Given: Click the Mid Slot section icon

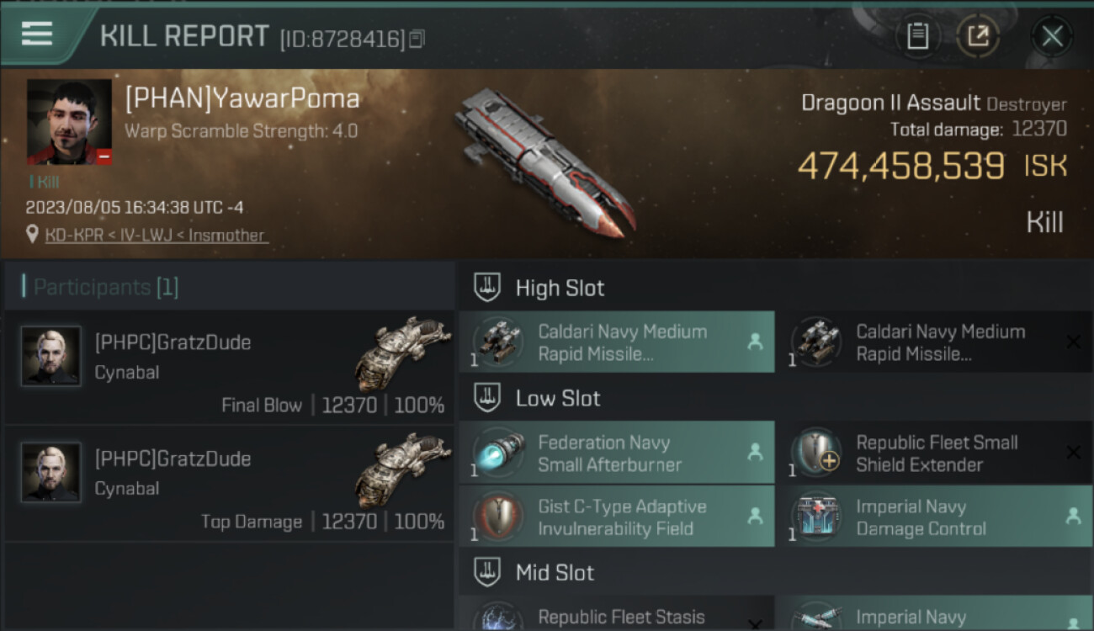Looking at the screenshot, I should click(487, 573).
